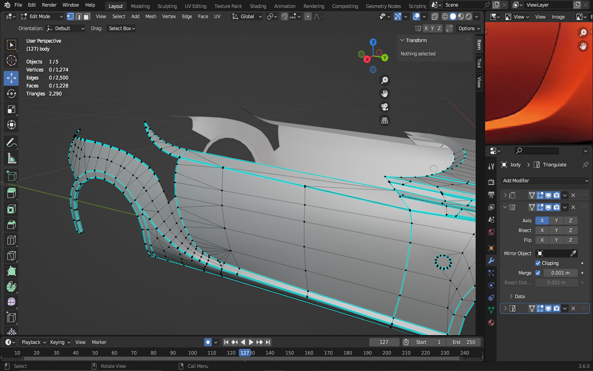This screenshot has height=371, width=593.
Task: Click the Merge distance 0.001 m field
Action: tap(560, 273)
